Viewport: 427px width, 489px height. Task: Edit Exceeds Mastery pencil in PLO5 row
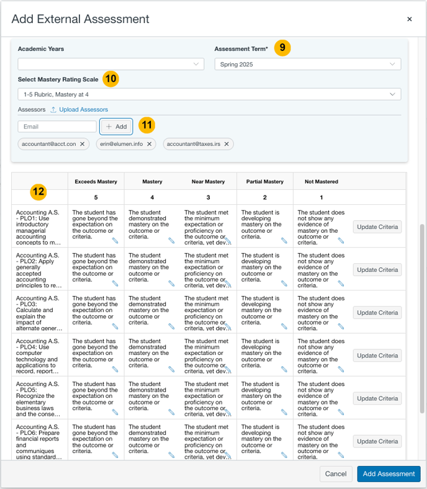click(115, 412)
